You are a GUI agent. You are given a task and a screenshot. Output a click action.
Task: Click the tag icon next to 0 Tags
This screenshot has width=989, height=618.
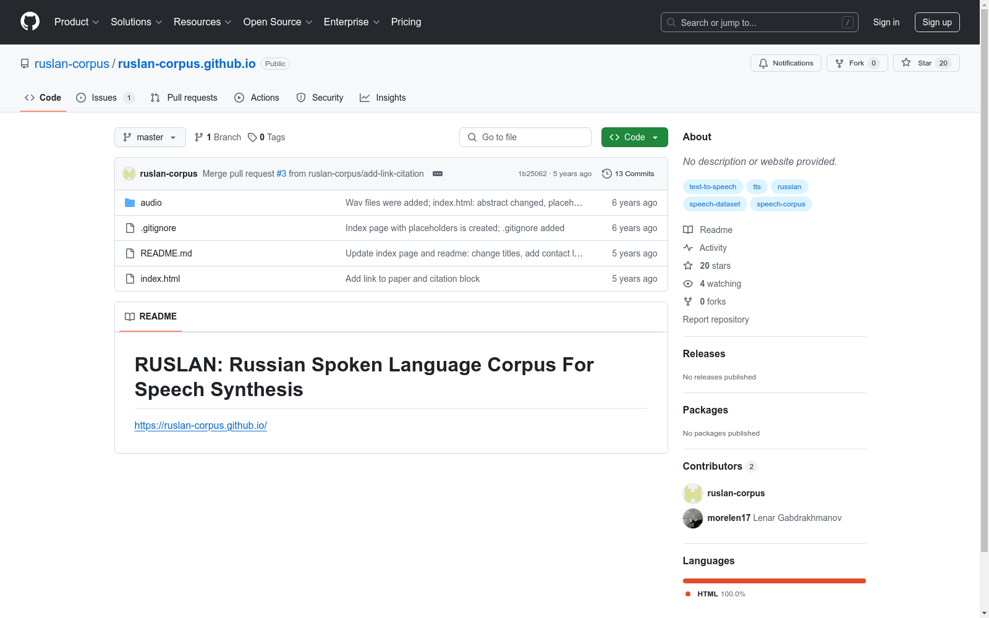click(252, 137)
